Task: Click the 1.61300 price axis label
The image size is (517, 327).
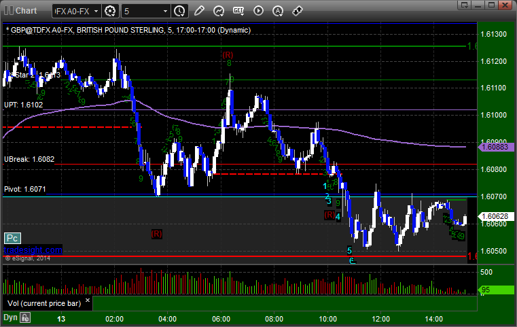Action: [x=494, y=34]
